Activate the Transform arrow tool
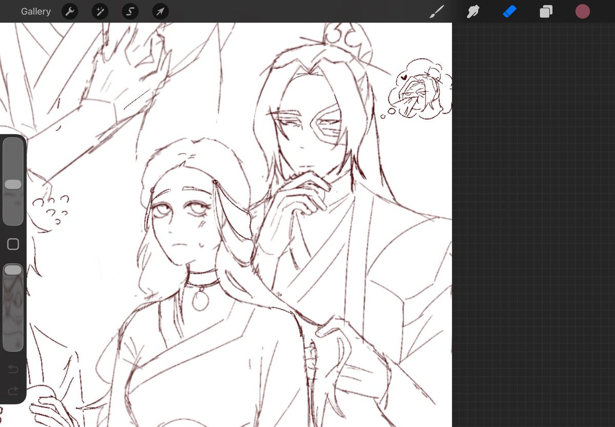This screenshot has height=427, width=615. coord(160,11)
